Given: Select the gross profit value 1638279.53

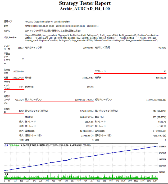Looking at the screenshot, I should tap(88, 78).
